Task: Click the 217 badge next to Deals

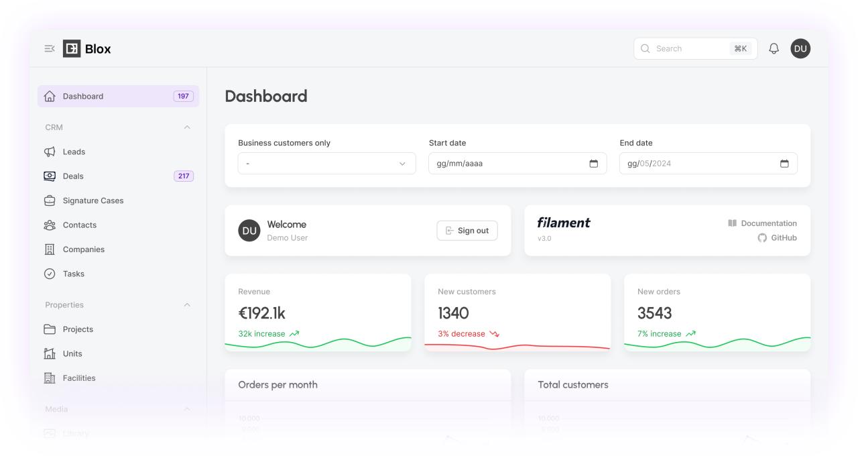Action: click(x=184, y=176)
